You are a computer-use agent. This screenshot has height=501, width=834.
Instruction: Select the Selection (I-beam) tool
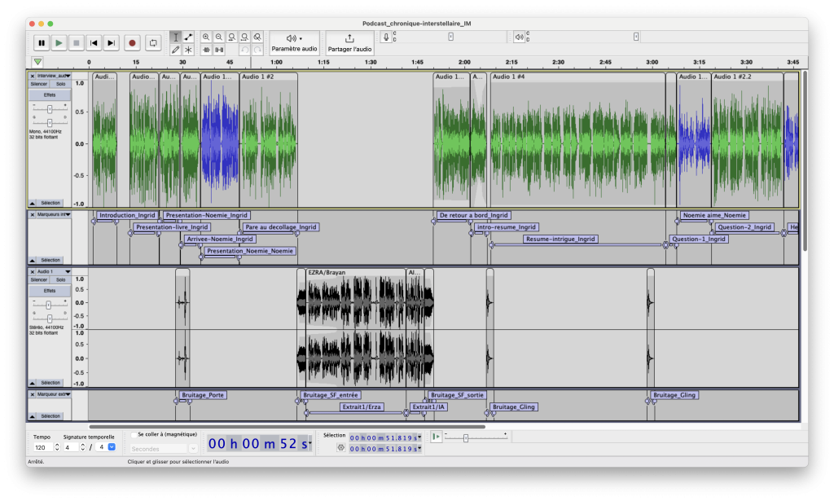point(176,37)
